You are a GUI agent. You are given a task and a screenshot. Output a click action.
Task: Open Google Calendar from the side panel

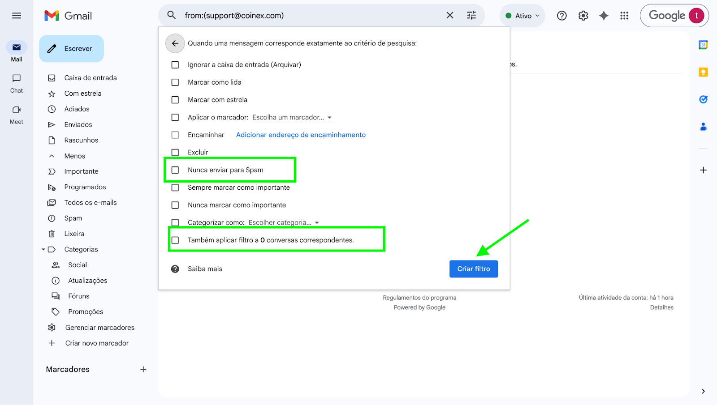click(703, 45)
